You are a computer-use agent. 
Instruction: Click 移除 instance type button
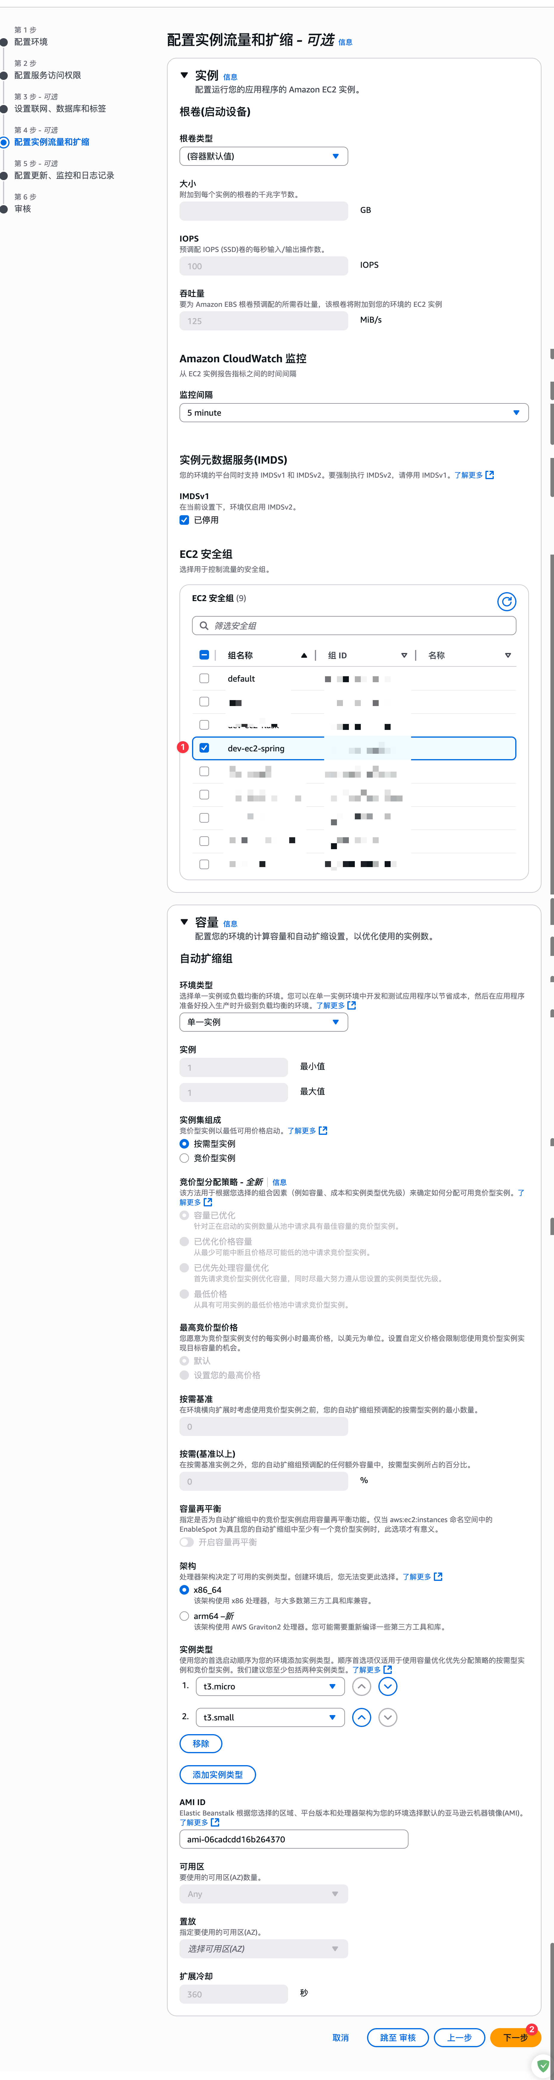point(201,1743)
